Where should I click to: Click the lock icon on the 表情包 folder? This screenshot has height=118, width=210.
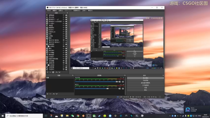click(66, 46)
